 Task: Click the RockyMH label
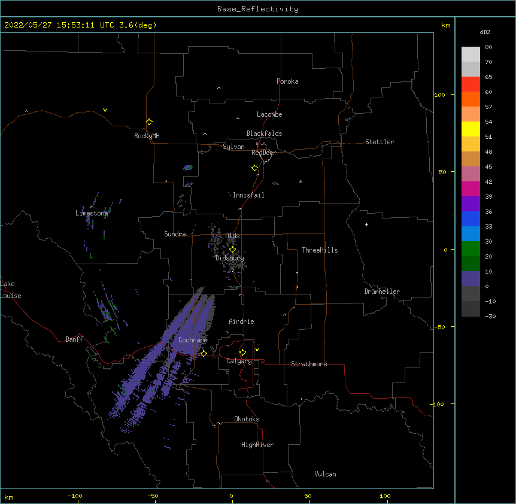(147, 136)
